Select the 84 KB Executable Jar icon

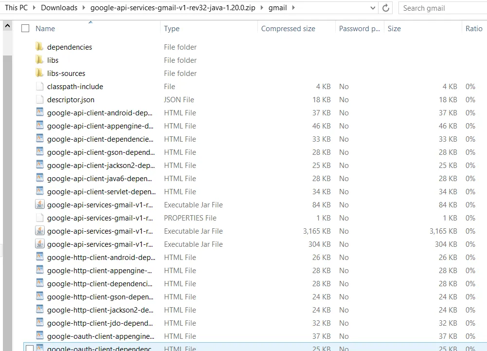[x=39, y=204]
